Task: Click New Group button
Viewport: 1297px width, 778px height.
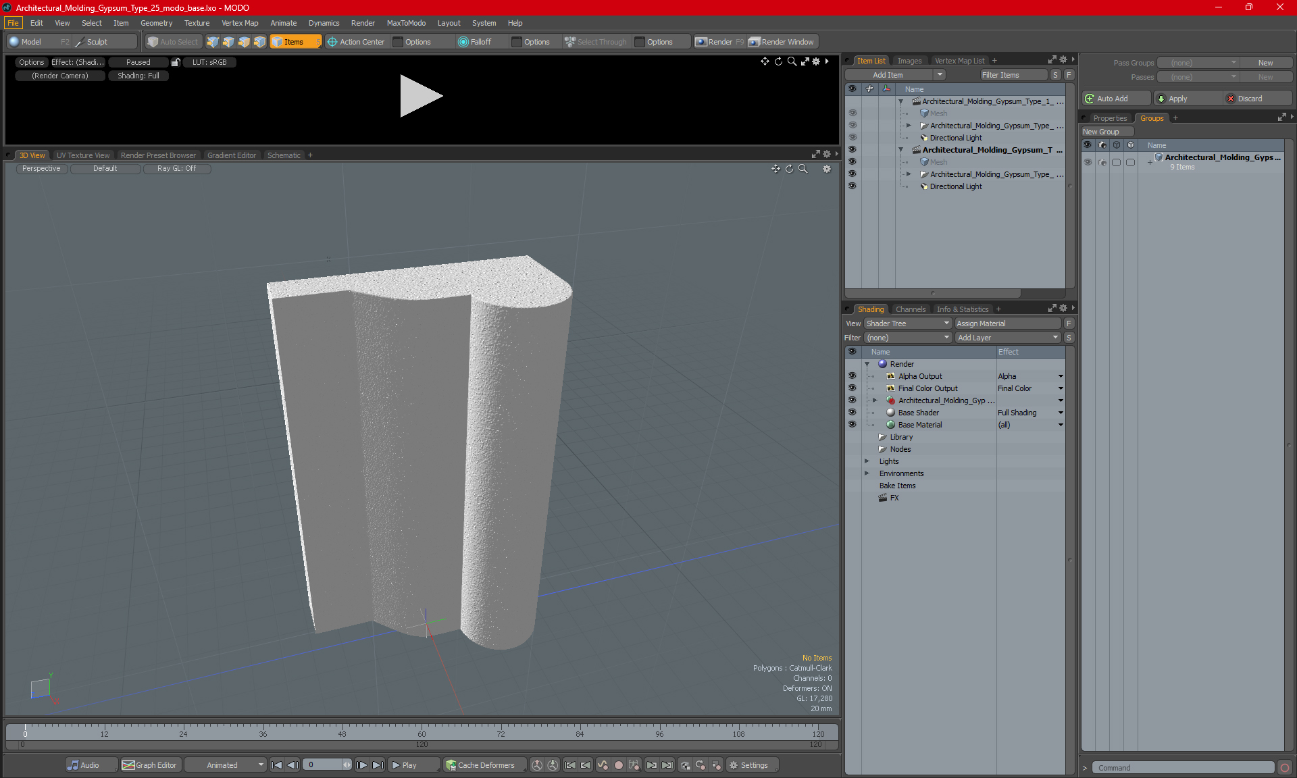Action: coord(1107,132)
